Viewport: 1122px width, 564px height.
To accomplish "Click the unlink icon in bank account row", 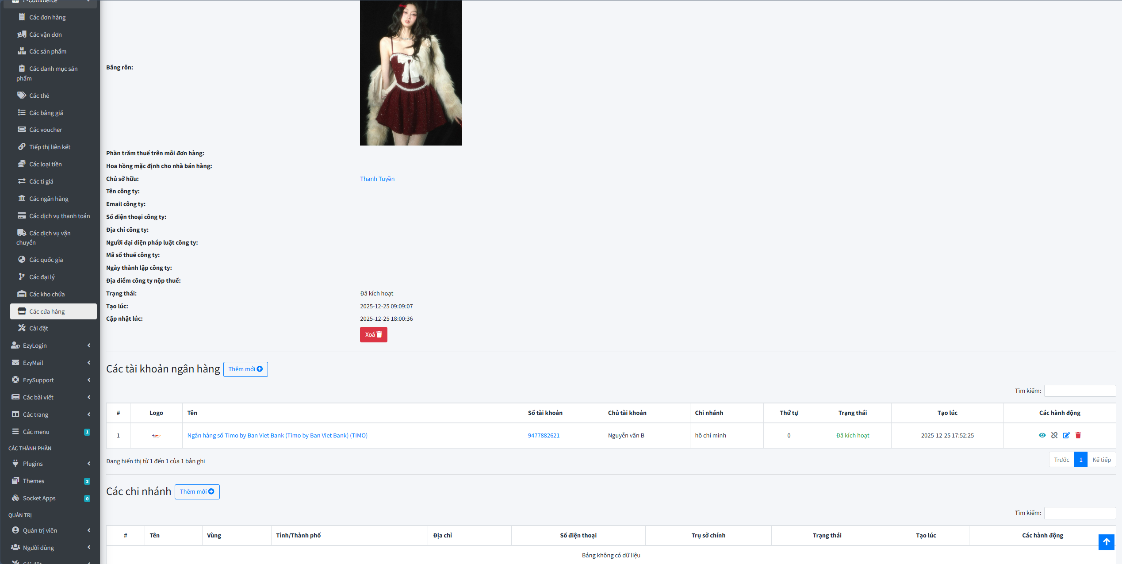I will pos(1054,435).
